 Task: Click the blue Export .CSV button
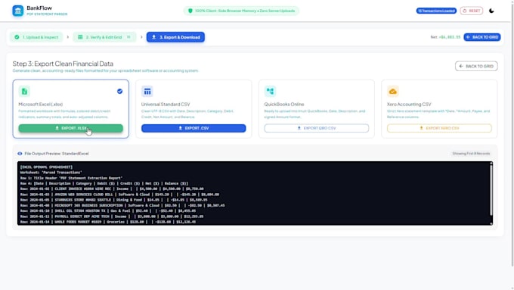pyautogui.click(x=194, y=128)
